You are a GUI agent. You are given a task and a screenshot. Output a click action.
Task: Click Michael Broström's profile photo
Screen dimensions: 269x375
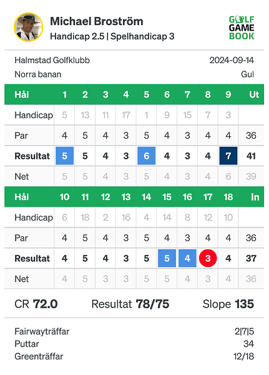point(29,27)
